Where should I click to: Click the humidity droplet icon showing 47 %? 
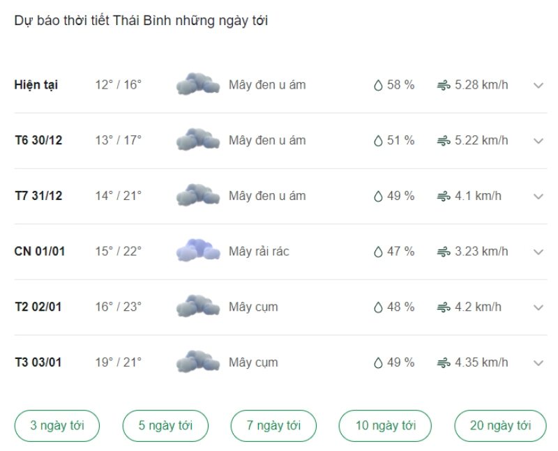[x=378, y=252]
